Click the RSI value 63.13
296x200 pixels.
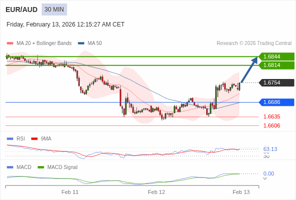[270, 149]
